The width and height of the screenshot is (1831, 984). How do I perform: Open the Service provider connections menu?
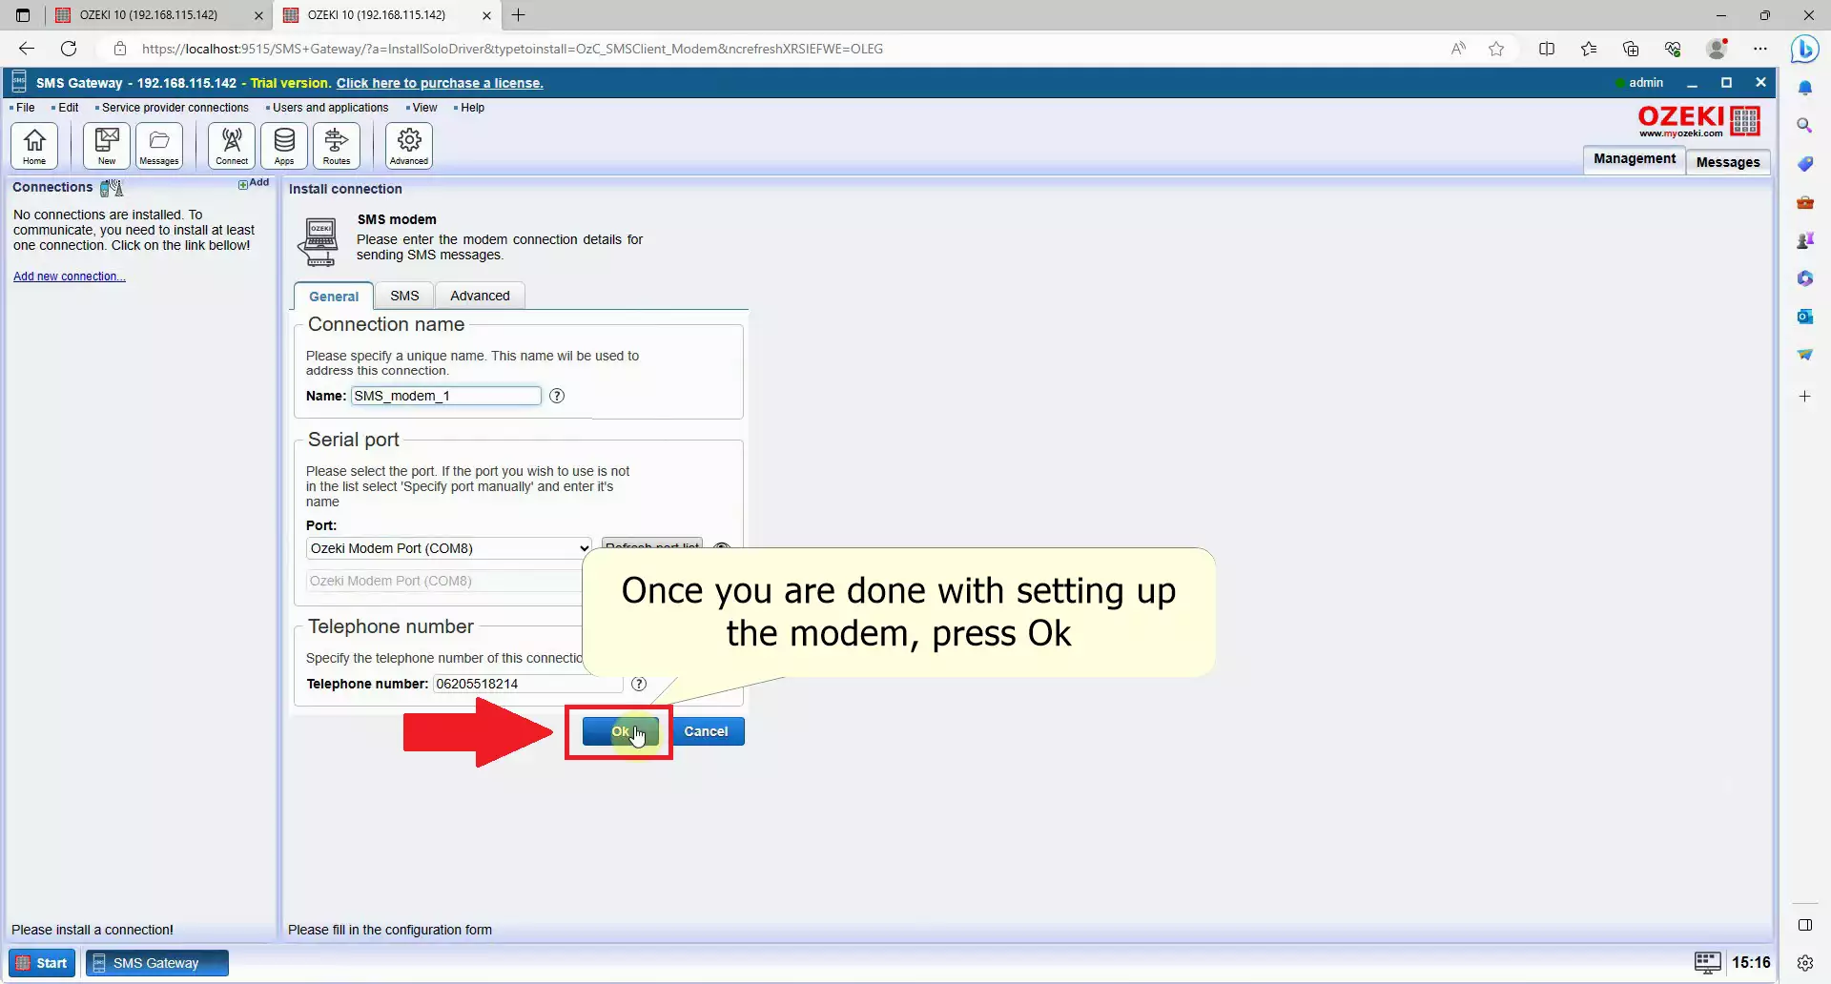[x=175, y=108]
